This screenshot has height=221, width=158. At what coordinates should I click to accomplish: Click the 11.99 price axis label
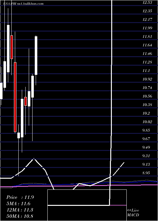click(x=147, y=28)
